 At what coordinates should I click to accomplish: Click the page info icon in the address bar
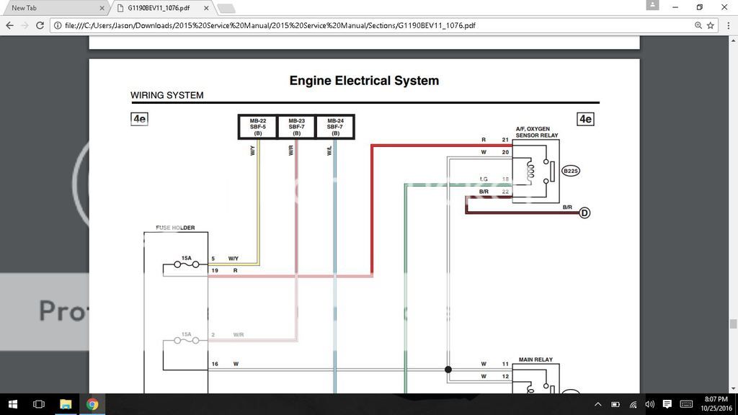[x=56, y=24]
